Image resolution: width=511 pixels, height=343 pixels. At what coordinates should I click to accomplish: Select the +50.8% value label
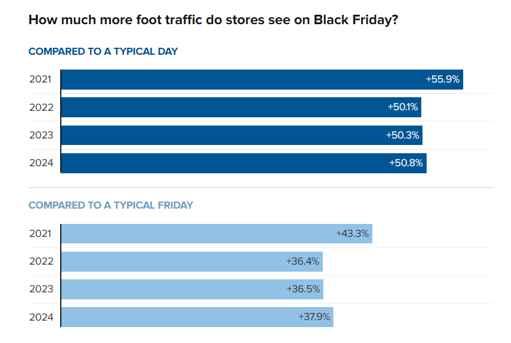[406, 163]
